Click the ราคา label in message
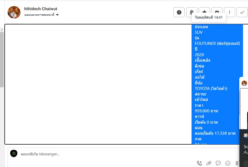 pyautogui.click(x=199, y=105)
